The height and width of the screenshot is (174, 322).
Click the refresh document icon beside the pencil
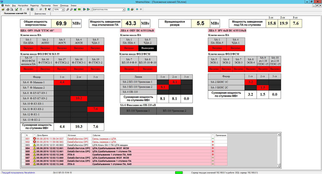pos(20,9)
